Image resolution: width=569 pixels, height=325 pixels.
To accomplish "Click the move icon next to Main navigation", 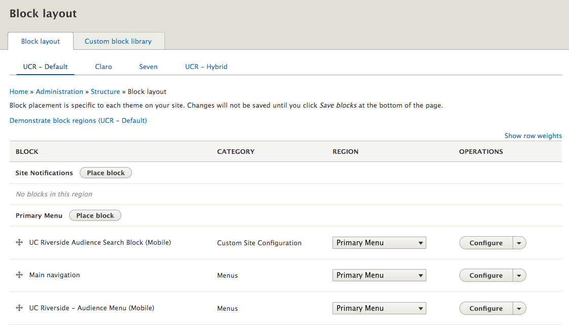I will tap(19, 275).
